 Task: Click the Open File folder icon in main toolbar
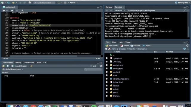(13, 3)
